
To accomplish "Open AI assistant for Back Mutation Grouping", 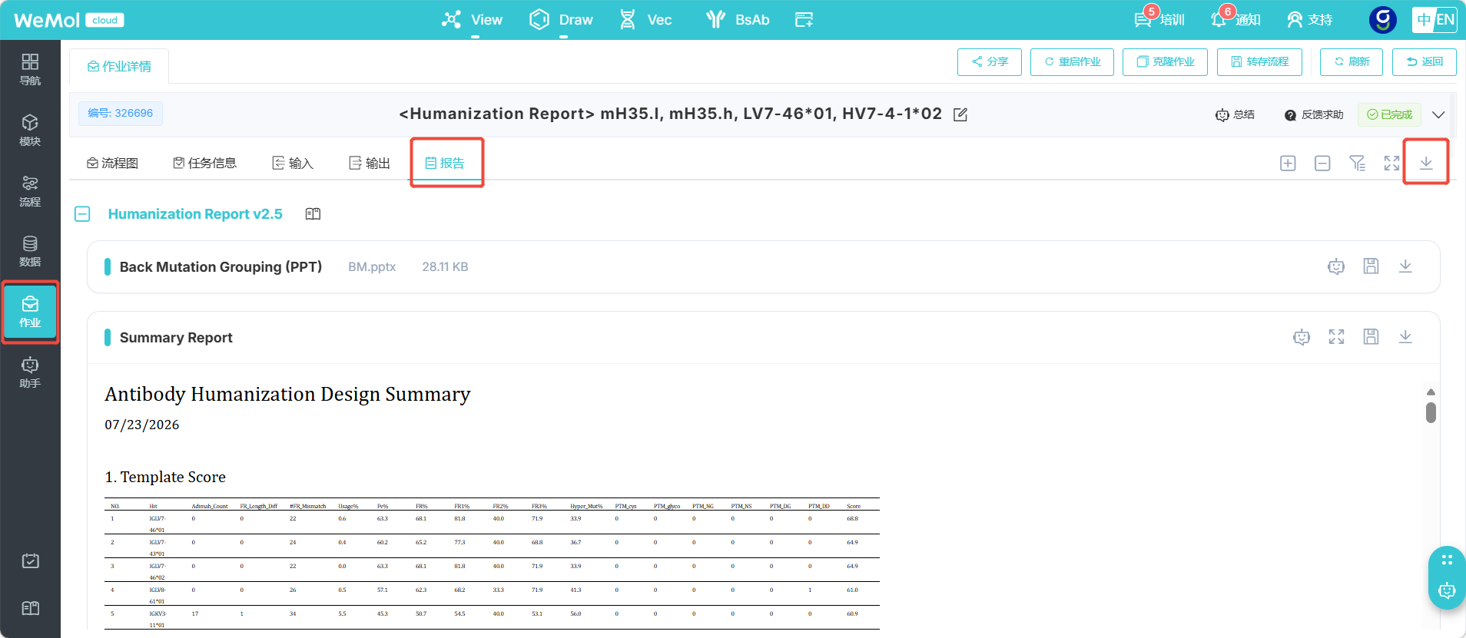I will coord(1336,266).
